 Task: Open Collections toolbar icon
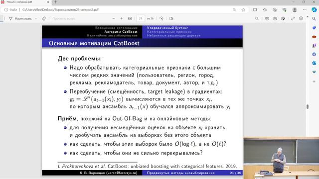[x=275, y=9]
